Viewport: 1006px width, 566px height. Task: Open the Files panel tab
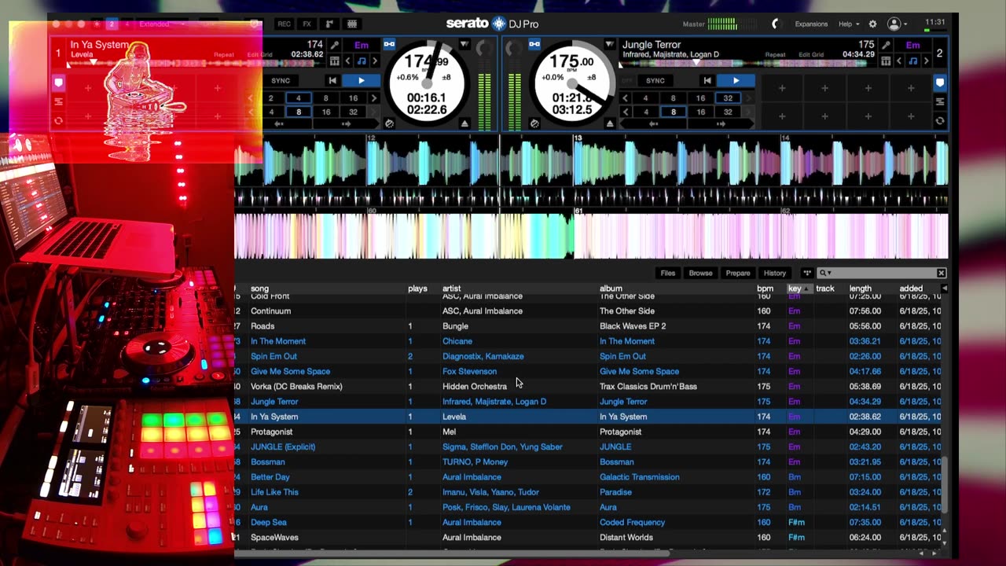[667, 273]
